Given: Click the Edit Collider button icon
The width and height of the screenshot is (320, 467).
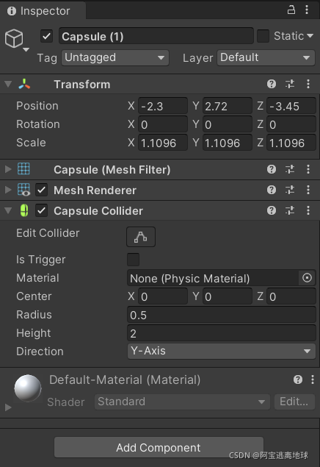Looking at the screenshot, I should 141,237.
